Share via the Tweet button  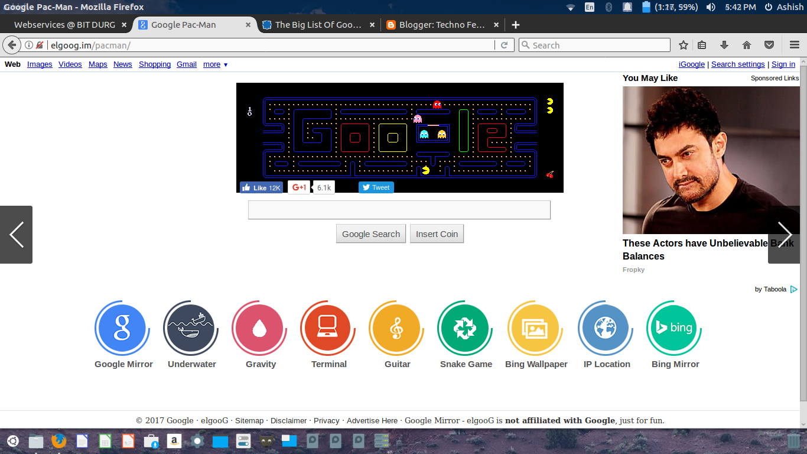[376, 187]
